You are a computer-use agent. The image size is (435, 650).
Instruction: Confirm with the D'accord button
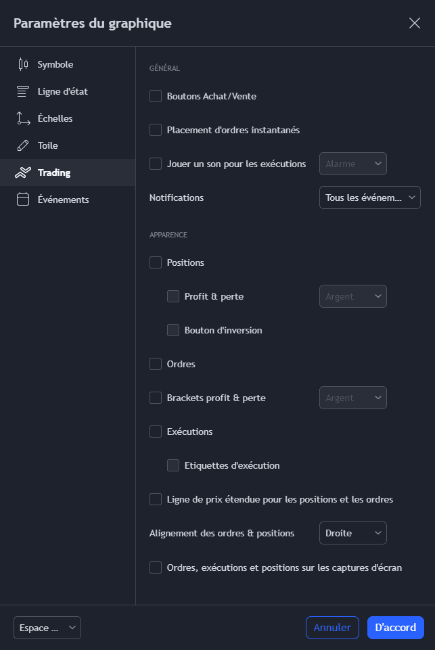pos(395,628)
